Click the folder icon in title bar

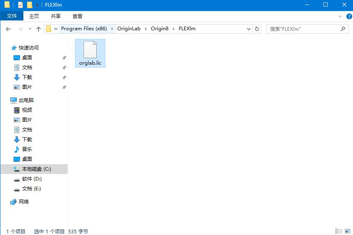pos(7,5)
